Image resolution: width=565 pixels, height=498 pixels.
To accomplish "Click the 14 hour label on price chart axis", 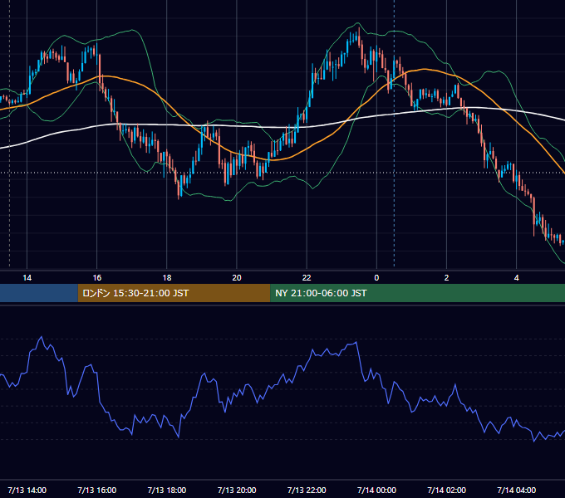I will click(27, 278).
